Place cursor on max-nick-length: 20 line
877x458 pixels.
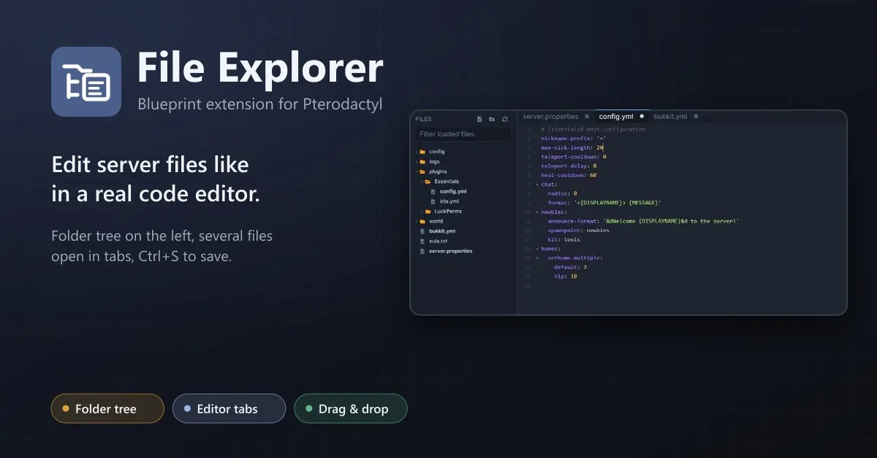(572, 147)
